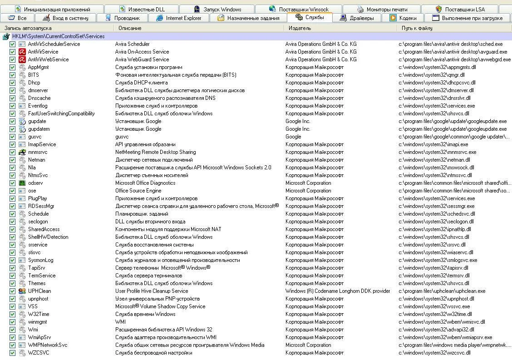Click the window icon beside RDSessMgr
Image resolution: width=512 pixels, height=360 pixels.
pos(22,206)
